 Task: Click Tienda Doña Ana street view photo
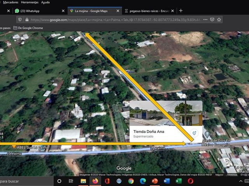pos(166,113)
